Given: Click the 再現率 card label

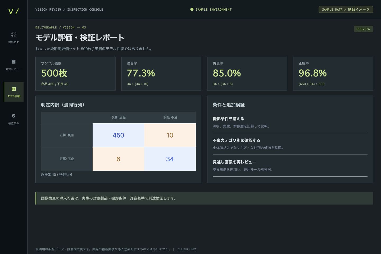Looking at the screenshot, I should [x=218, y=63].
